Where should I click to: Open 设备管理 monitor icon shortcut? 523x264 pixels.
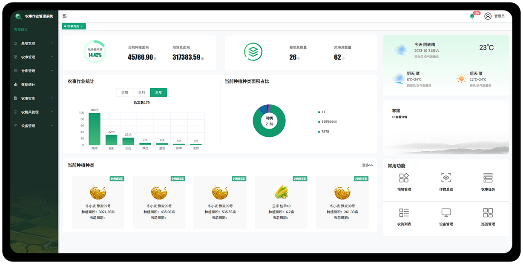click(446, 212)
